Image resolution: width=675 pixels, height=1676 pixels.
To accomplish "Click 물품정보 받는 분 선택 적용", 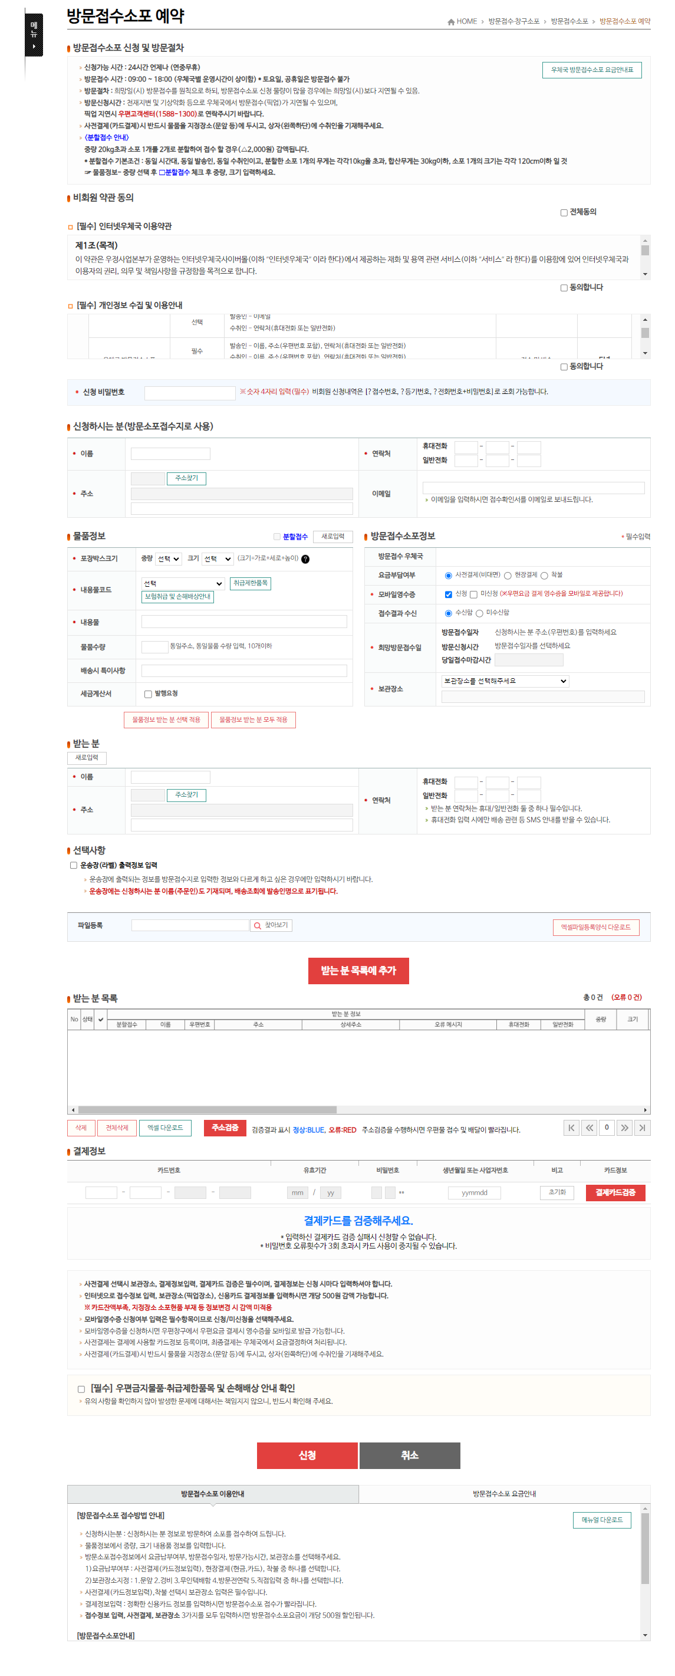I will 166,719.
